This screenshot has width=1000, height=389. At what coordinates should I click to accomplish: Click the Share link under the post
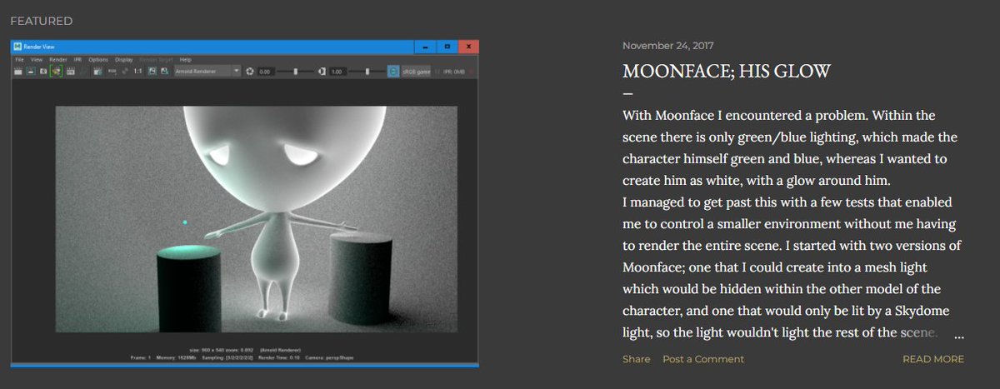click(x=636, y=359)
